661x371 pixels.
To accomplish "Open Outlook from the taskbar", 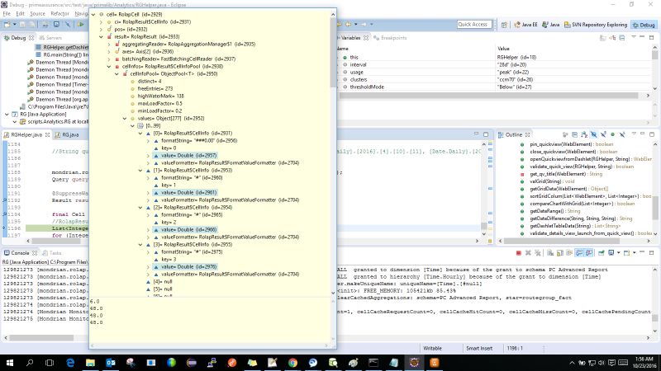I will (x=111, y=363).
